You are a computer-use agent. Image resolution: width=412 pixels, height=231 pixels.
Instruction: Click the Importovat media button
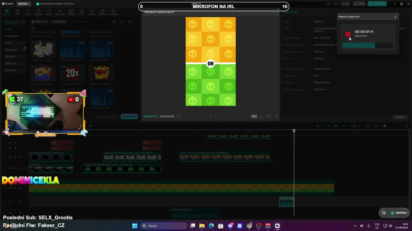[39, 22]
